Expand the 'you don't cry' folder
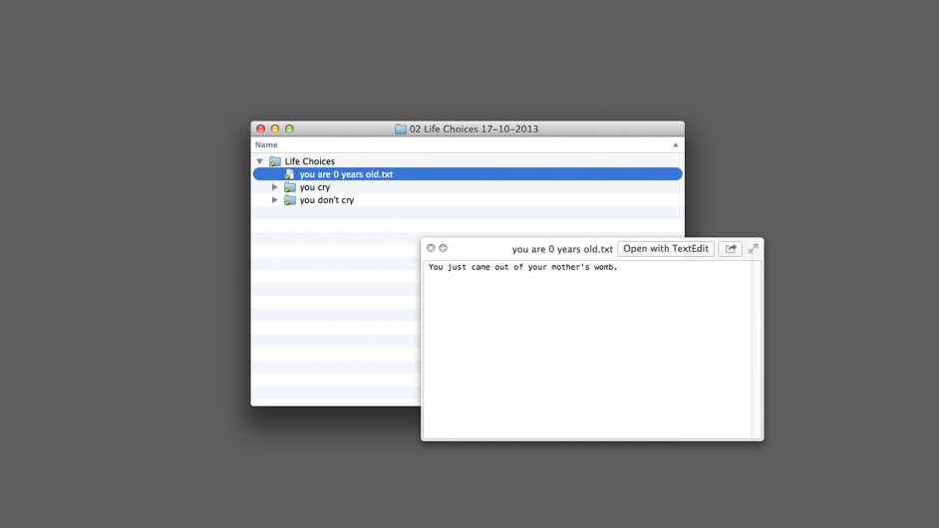Screen dimensions: 939x528 [x=275, y=200]
